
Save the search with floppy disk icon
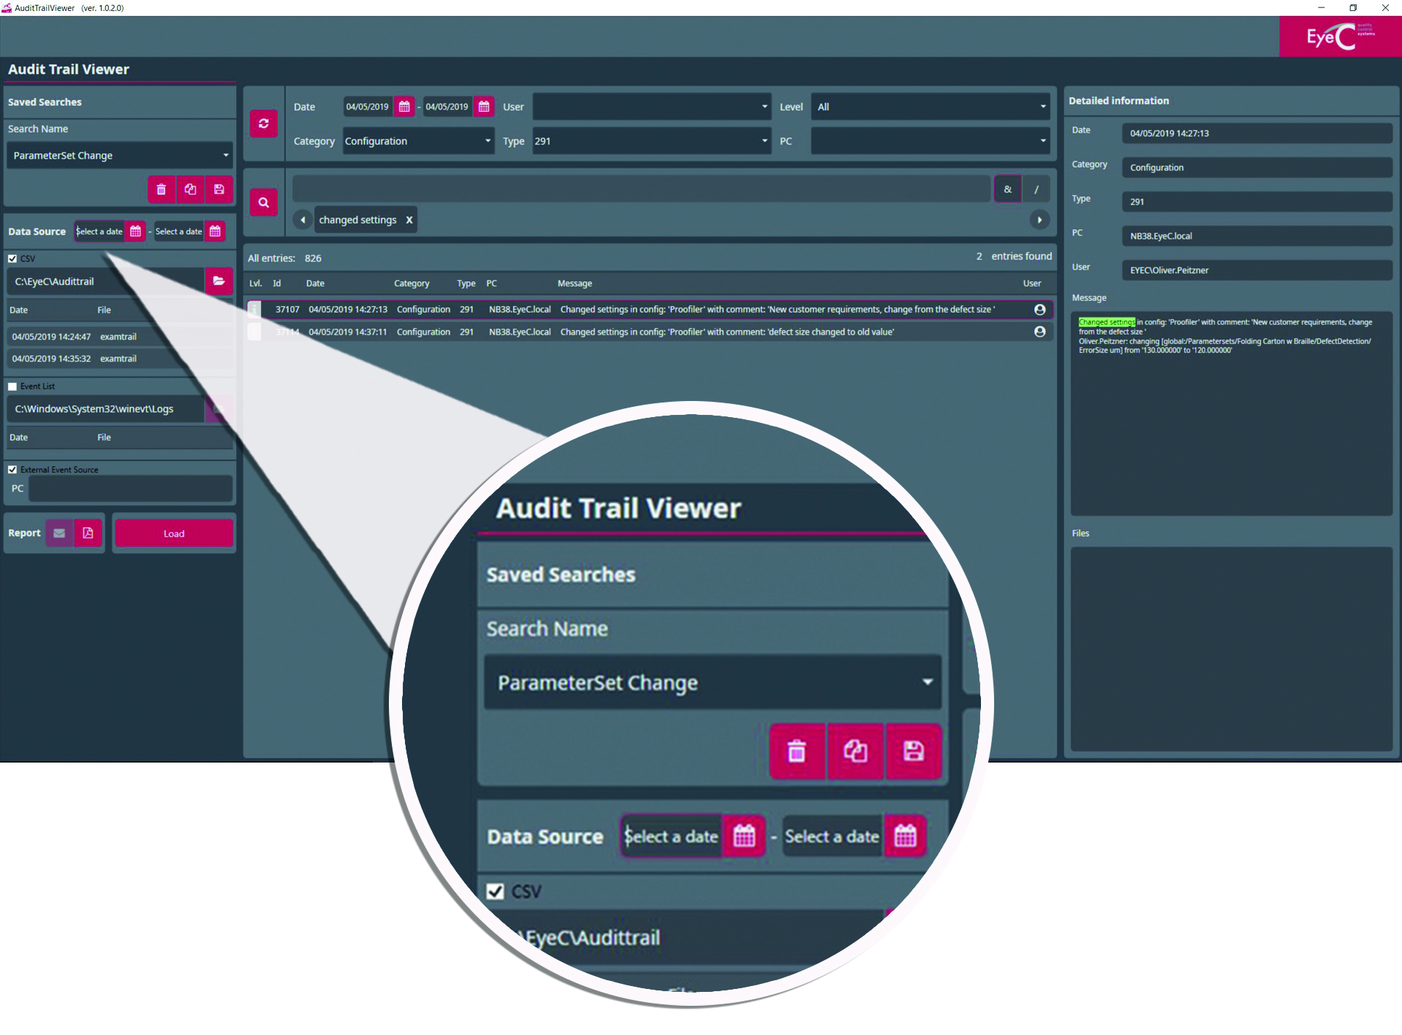[219, 189]
